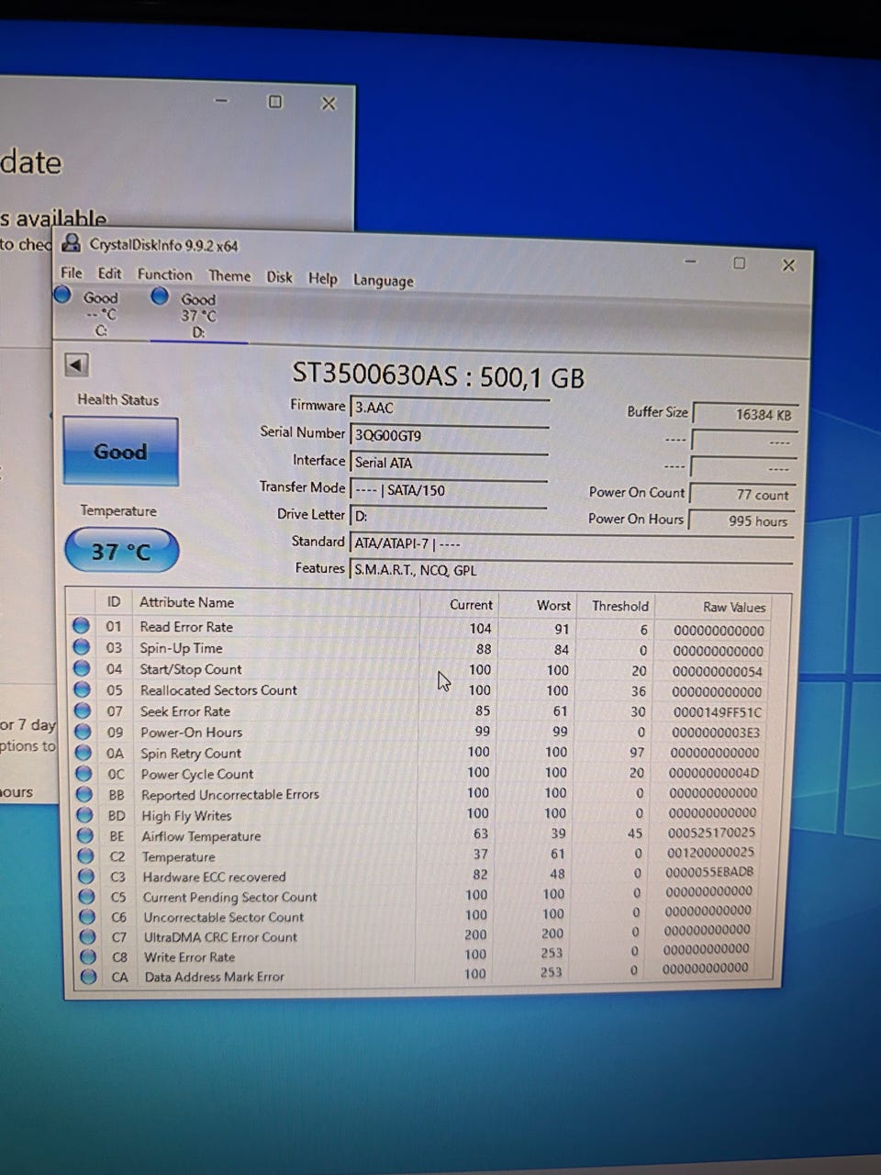
Task: Select raw value 0000149FF51C
Action: 717,712
